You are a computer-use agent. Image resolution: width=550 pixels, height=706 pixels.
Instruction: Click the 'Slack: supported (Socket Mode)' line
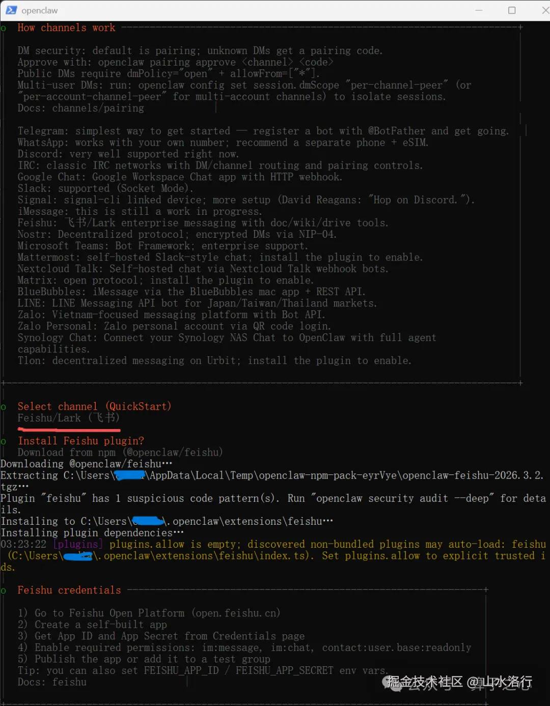pos(105,188)
